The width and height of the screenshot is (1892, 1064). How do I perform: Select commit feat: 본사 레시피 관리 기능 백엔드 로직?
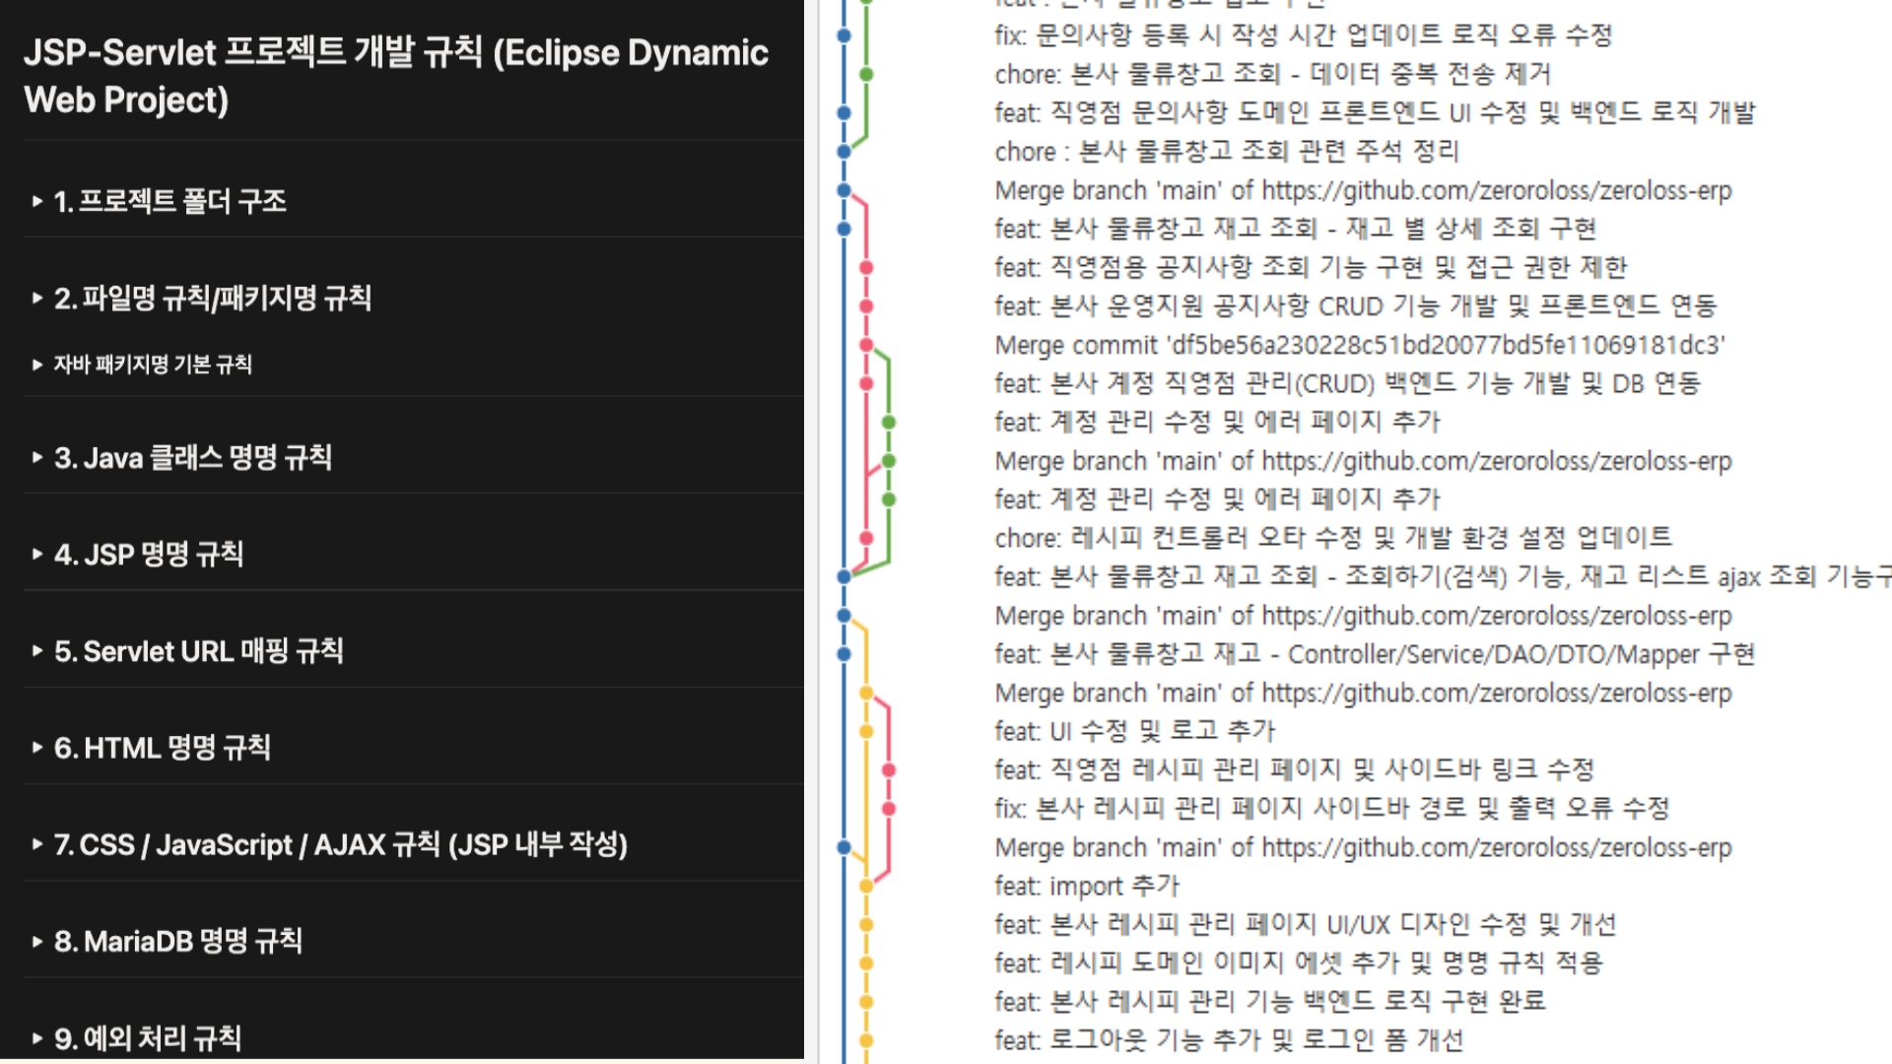(x=1270, y=1001)
